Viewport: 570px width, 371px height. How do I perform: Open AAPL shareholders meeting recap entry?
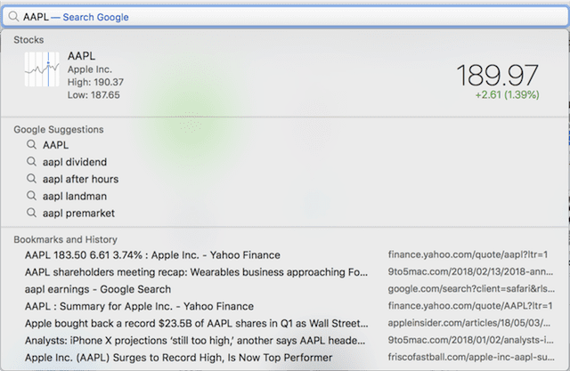(x=196, y=272)
